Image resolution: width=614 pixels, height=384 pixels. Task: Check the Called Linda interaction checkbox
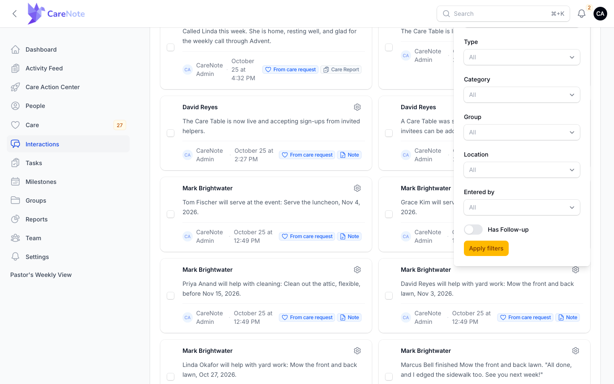click(x=171, y=47)
